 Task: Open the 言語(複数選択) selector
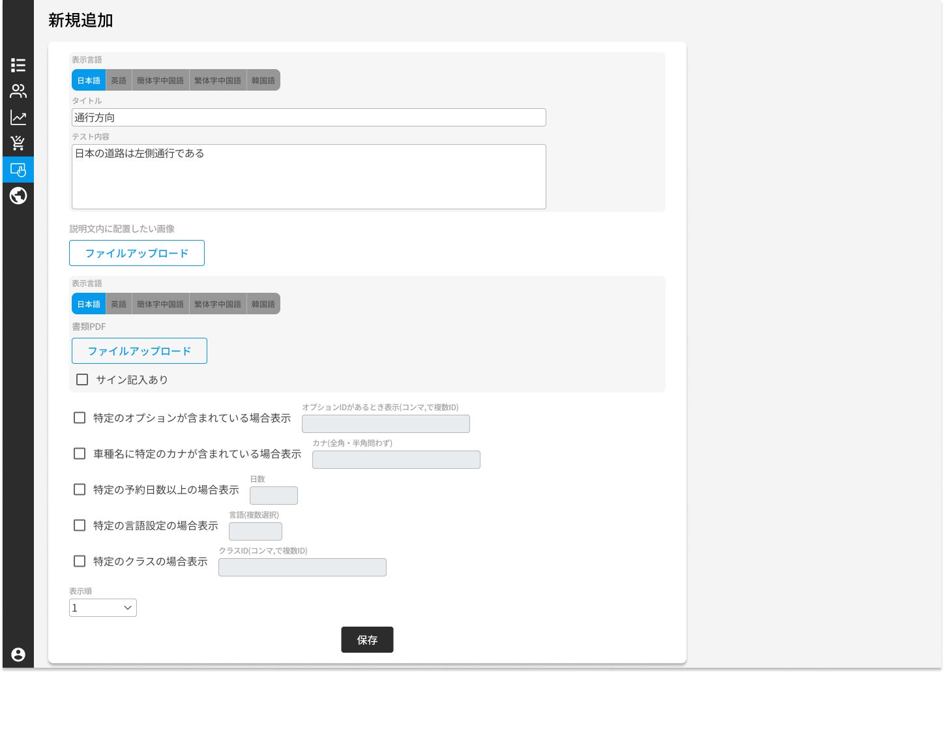click(x=256, y=531)
